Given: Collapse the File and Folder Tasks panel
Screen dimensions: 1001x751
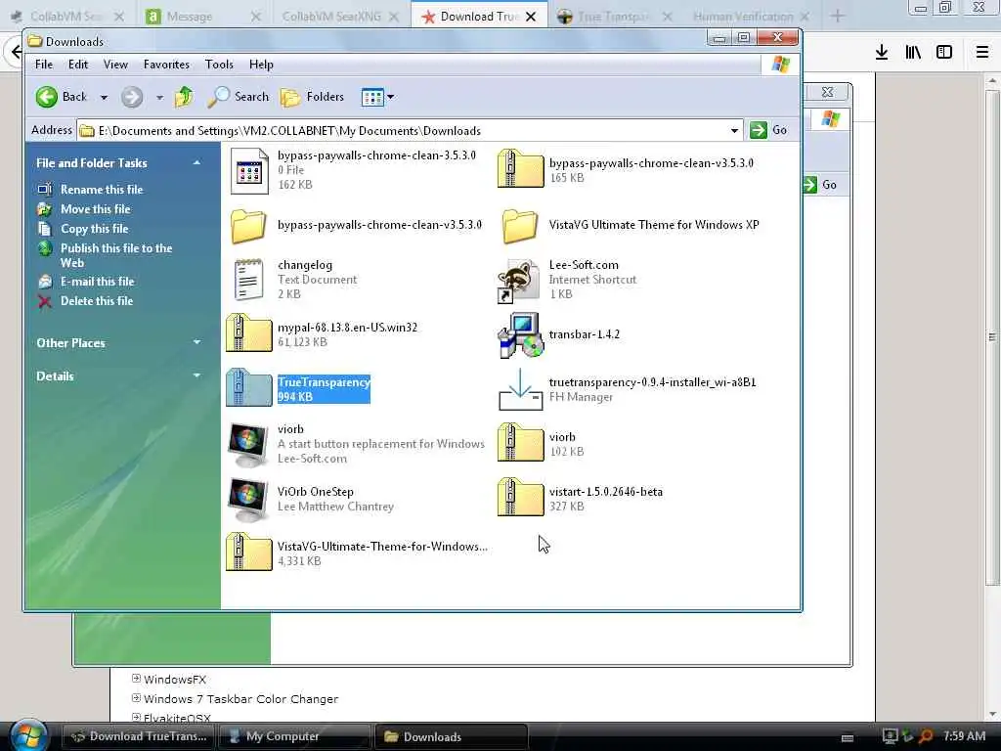Looking at the screenshot, I should click(196, 163).
